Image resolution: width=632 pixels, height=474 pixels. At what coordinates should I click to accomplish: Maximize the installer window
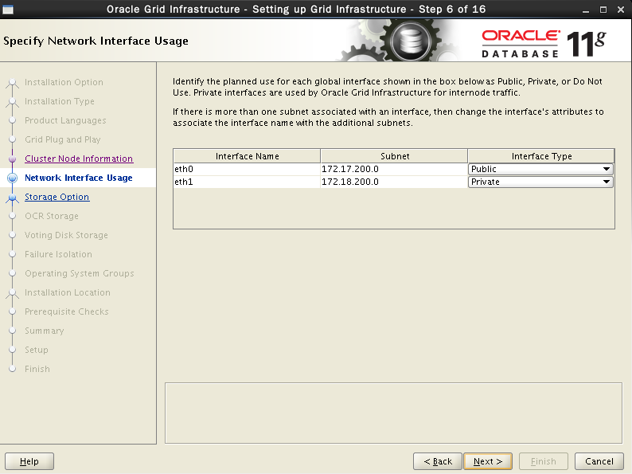[x=603, y=10]
